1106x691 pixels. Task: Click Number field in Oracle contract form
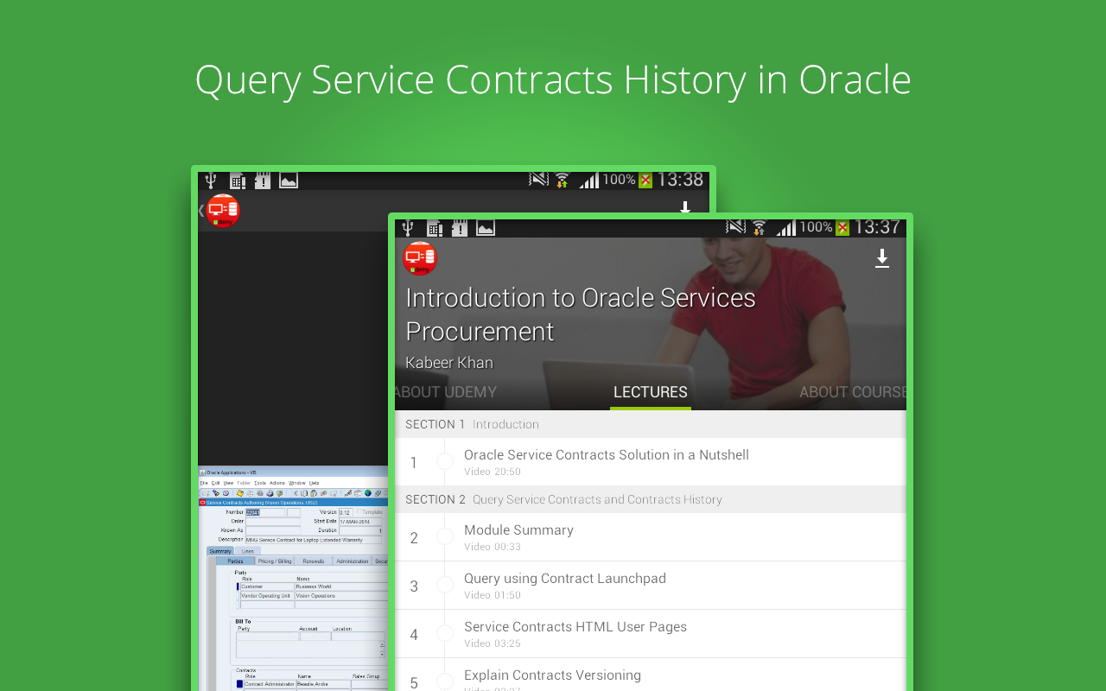tap(265, 512)
